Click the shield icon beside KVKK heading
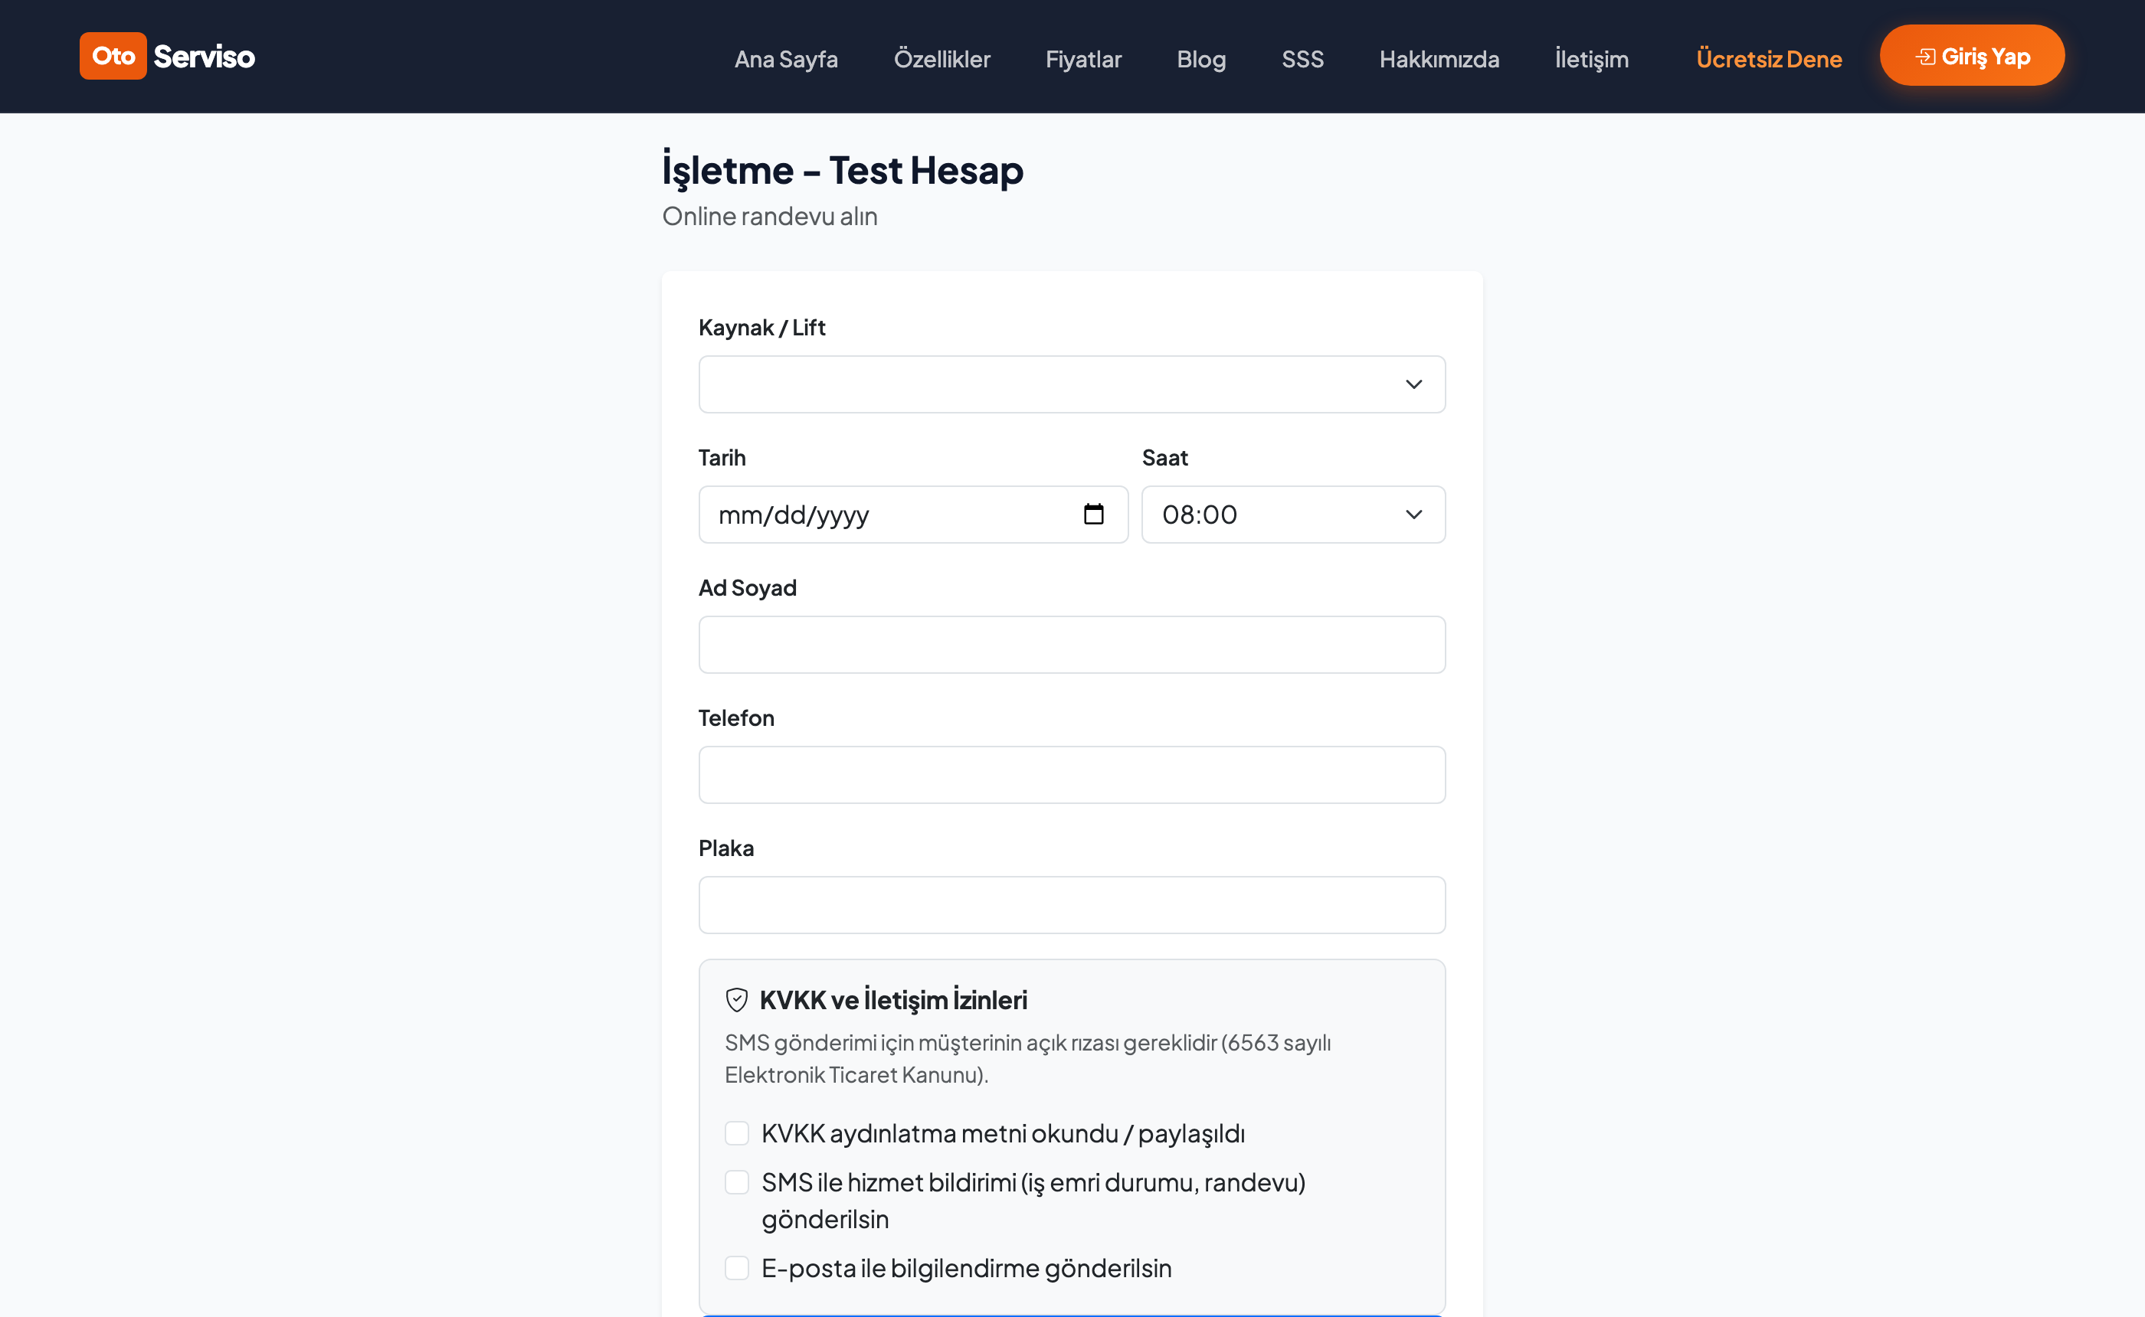 coord(737,1000)
